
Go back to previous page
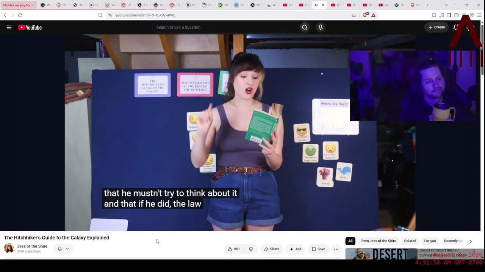click(5, 15)
